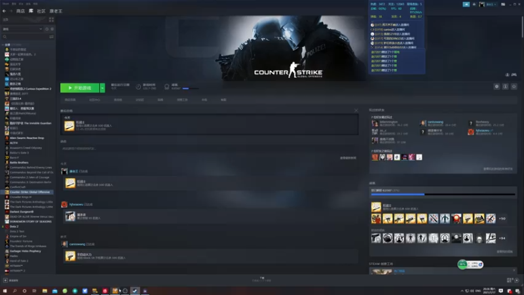Open the 商店页面 game sub-tab
Viewport: 524px width, 295px height.
click(x=70, y=100)
